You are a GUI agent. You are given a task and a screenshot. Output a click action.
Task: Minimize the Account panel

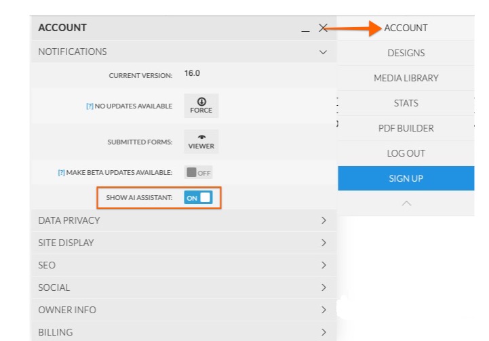[306, 30]
